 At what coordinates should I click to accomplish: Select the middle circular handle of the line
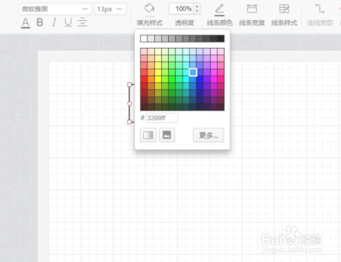(x=129, y=104)
